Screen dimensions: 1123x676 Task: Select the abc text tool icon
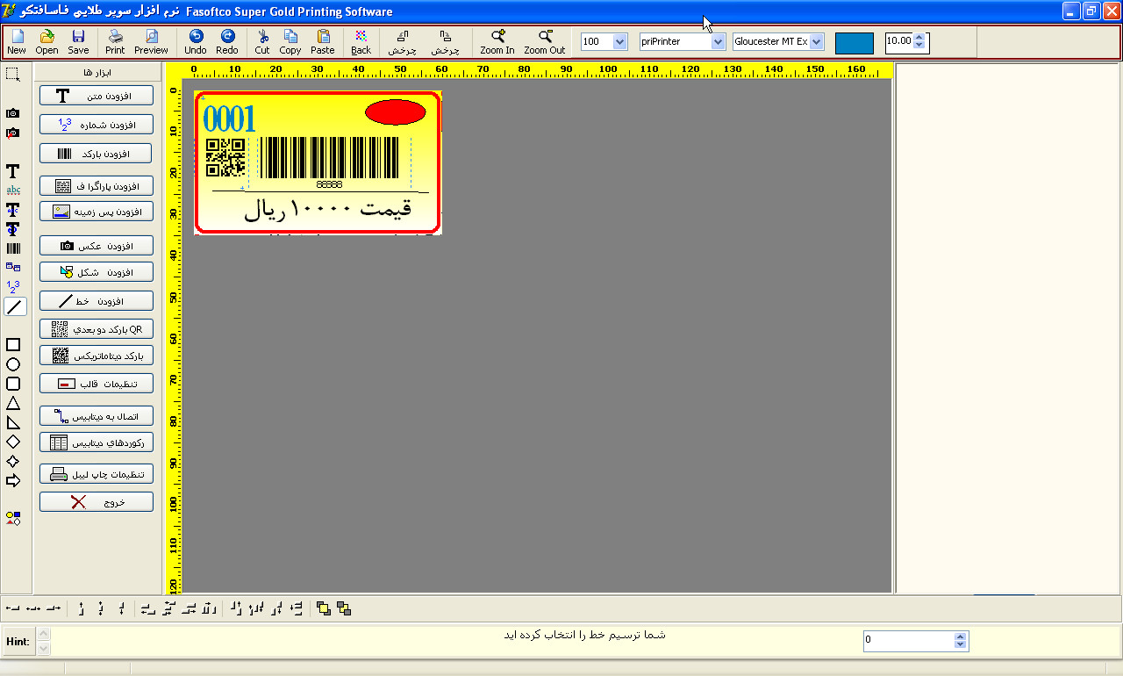tap(13, 191)
